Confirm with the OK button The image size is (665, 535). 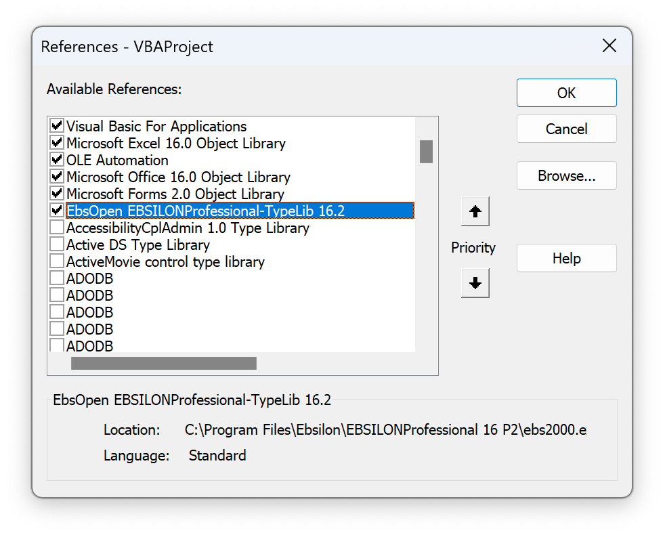566,93
